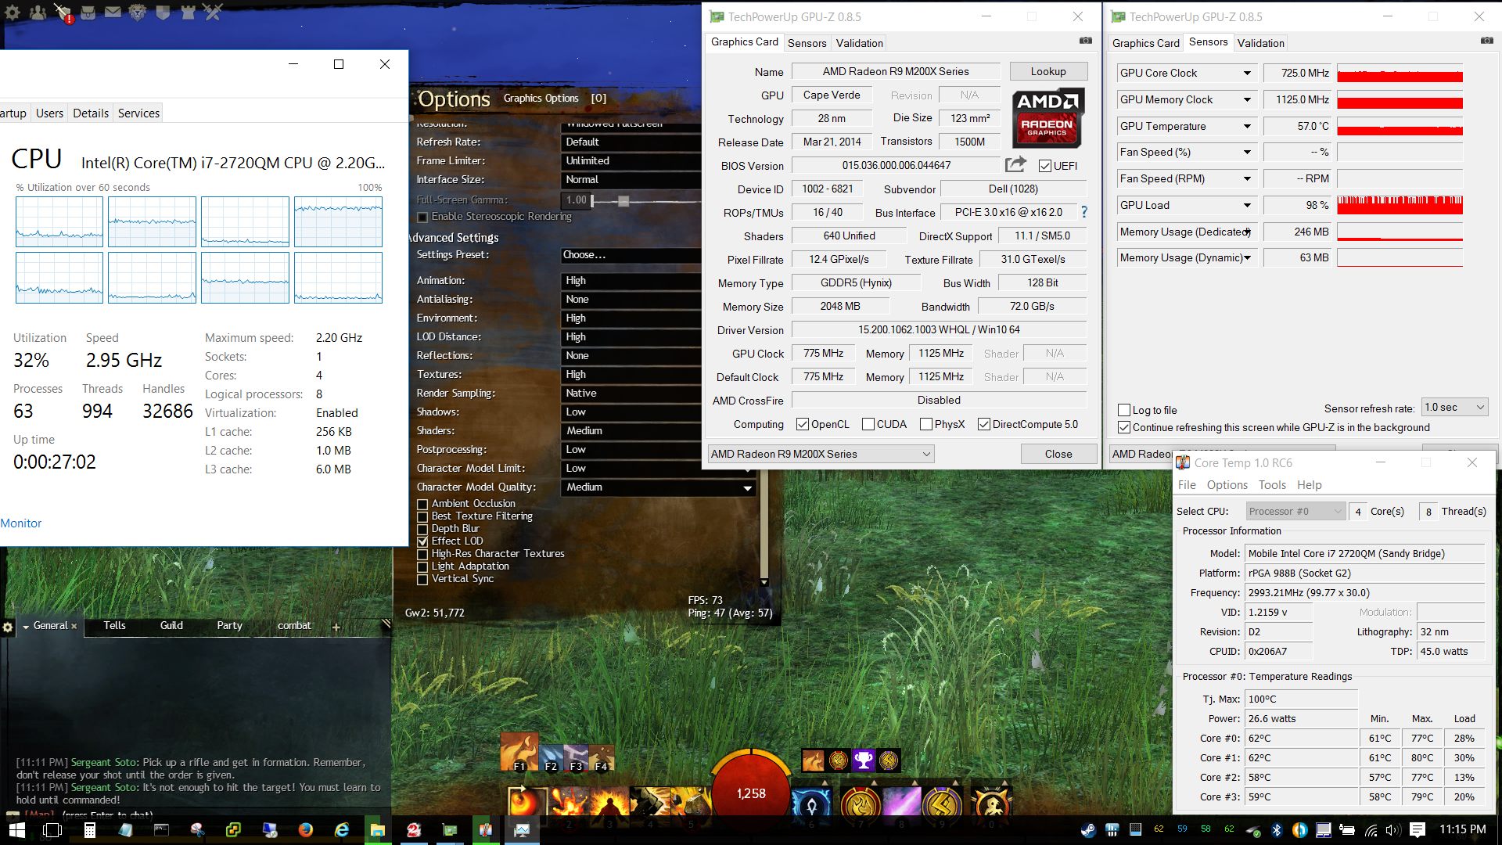Open the Core Temp Help menu
The width and height of the screenshot is (1502, 845).
(x=1309, y=485)
